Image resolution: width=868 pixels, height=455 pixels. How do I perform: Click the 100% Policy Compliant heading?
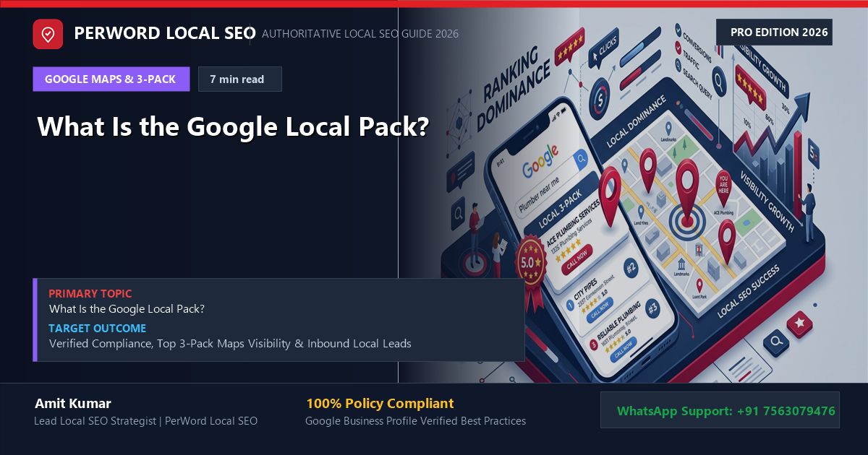click(x=380, y=404)
